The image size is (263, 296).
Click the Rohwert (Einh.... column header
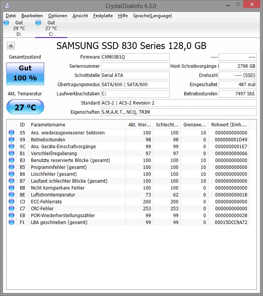point(229,124)
